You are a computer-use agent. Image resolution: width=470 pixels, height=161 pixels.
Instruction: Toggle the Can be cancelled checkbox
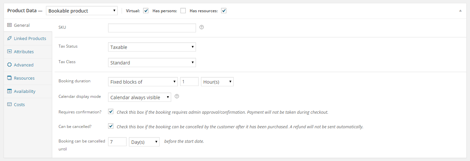(111, 126)
